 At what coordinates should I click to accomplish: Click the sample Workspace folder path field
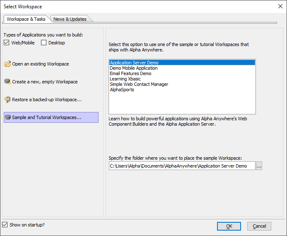tap(182, 166)
